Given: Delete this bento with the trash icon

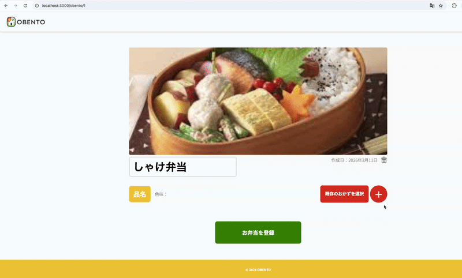Looking at the screenshot, I should [x=384, y=160].
